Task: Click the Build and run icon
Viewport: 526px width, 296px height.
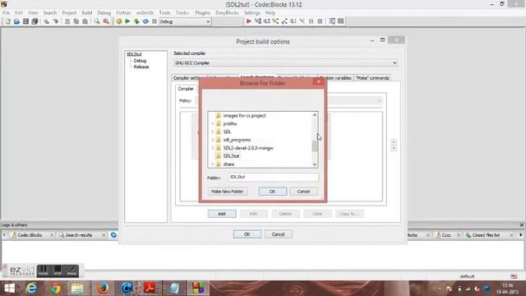Action: (x=136, y=21)
